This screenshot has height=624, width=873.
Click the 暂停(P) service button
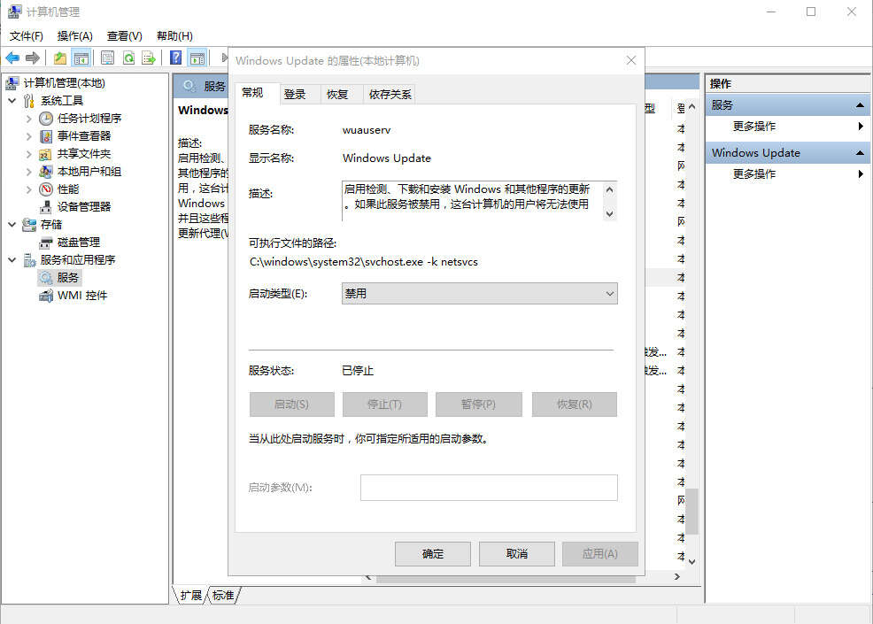479,404
